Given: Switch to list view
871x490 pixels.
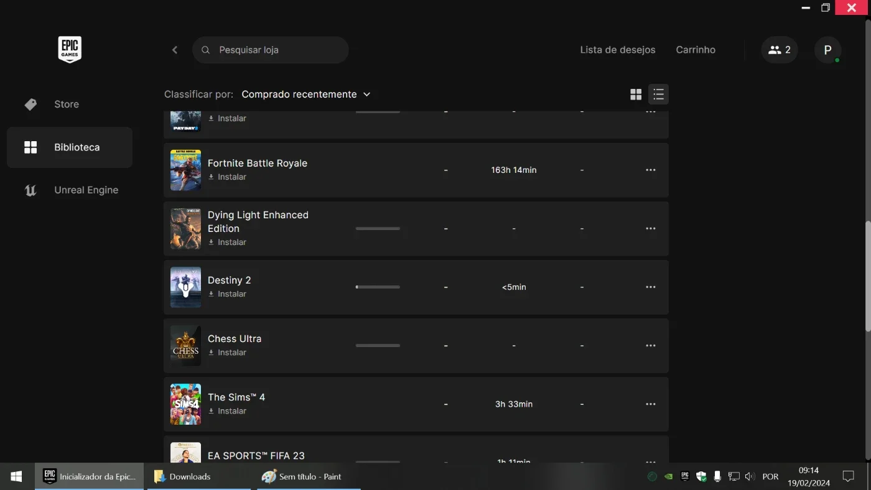Looking at the screenshot, I should [658, 95].
